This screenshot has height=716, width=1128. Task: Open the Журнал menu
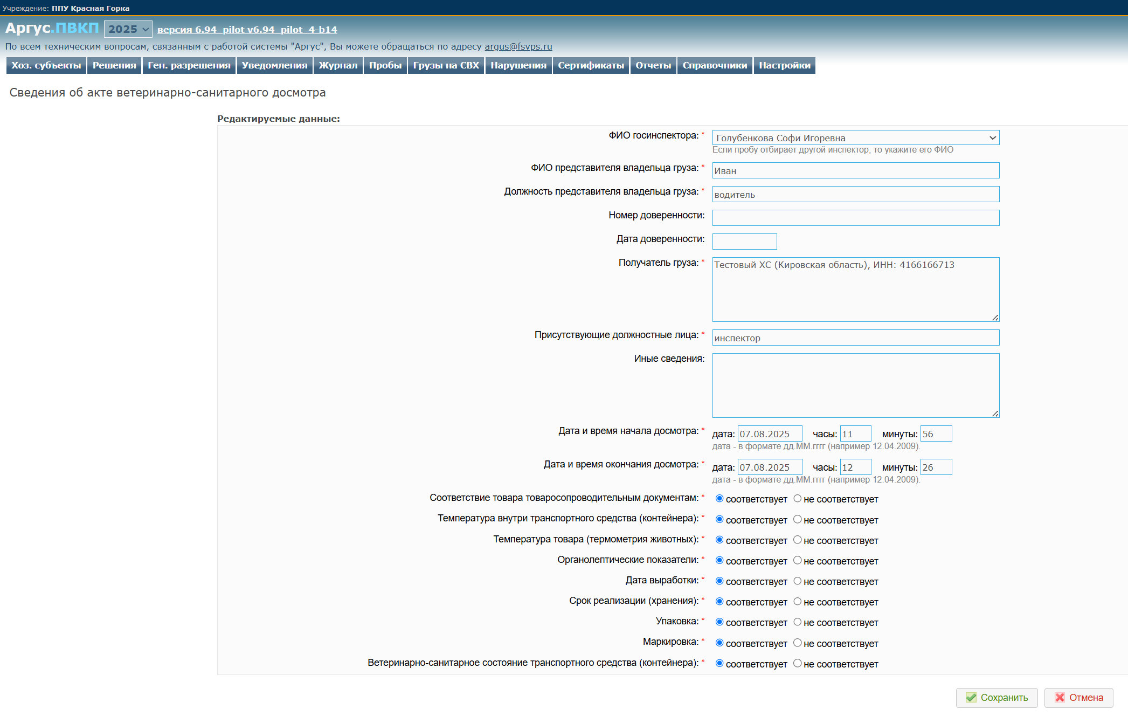(x=338, y=65)
